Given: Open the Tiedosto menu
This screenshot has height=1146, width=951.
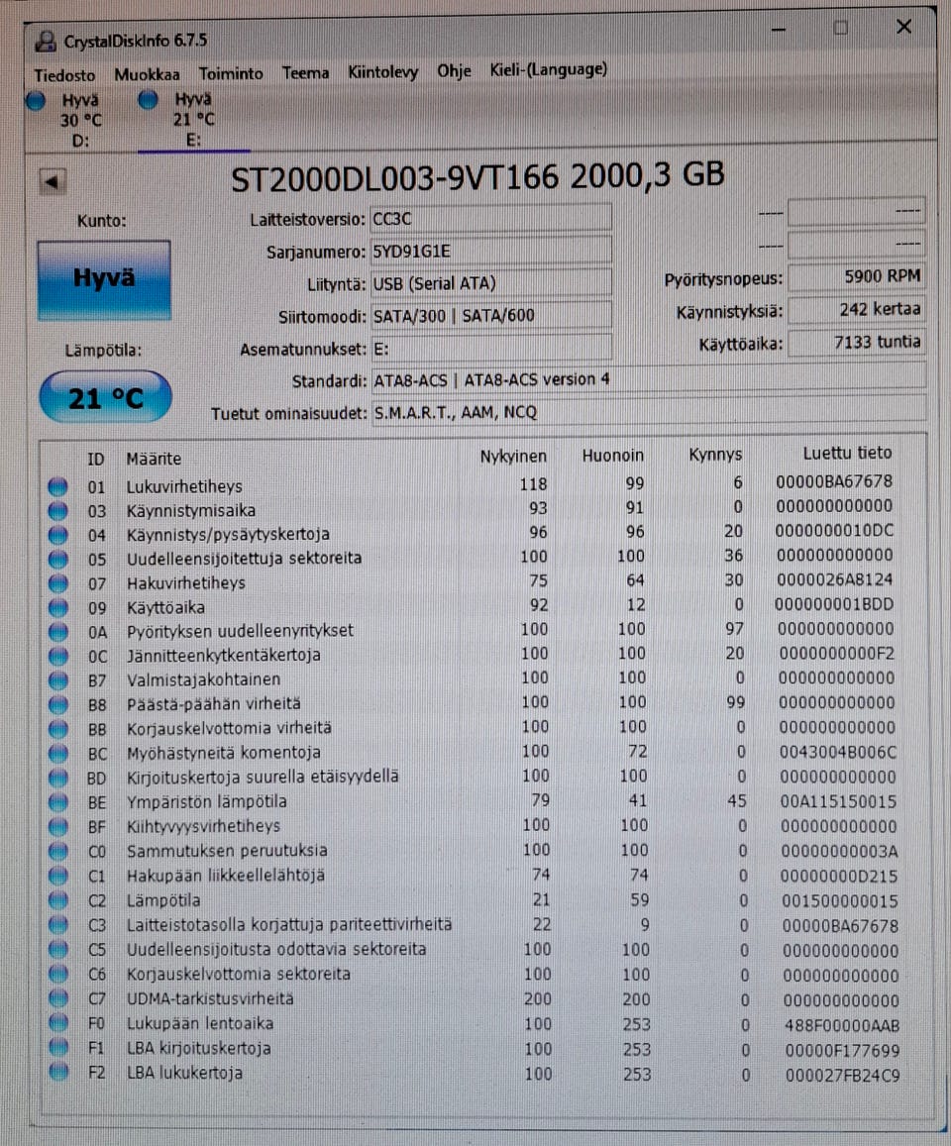Looking at the screenshot, I should click(x=64, y=75).
